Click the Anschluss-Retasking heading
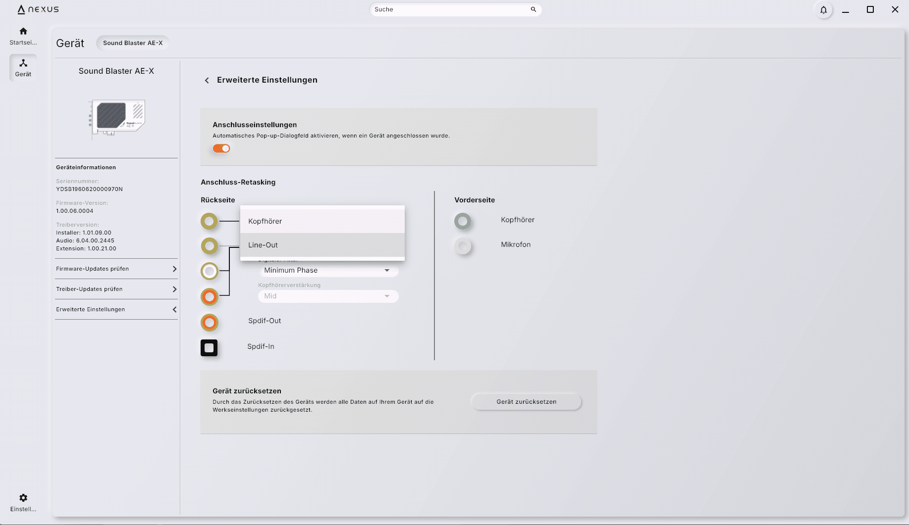The image size is (909, 525). [x=238, y=182]
